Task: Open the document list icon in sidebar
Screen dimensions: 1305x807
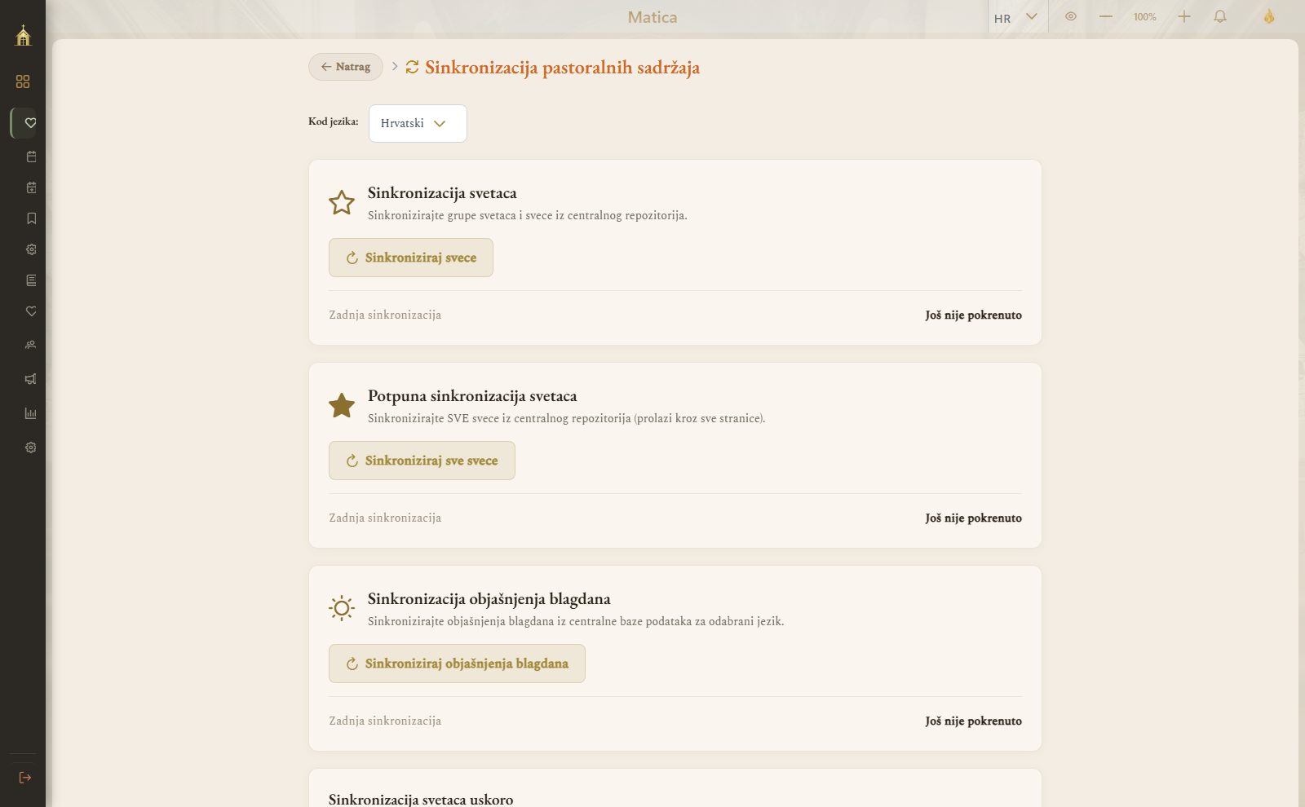Action: pos(31,280)
